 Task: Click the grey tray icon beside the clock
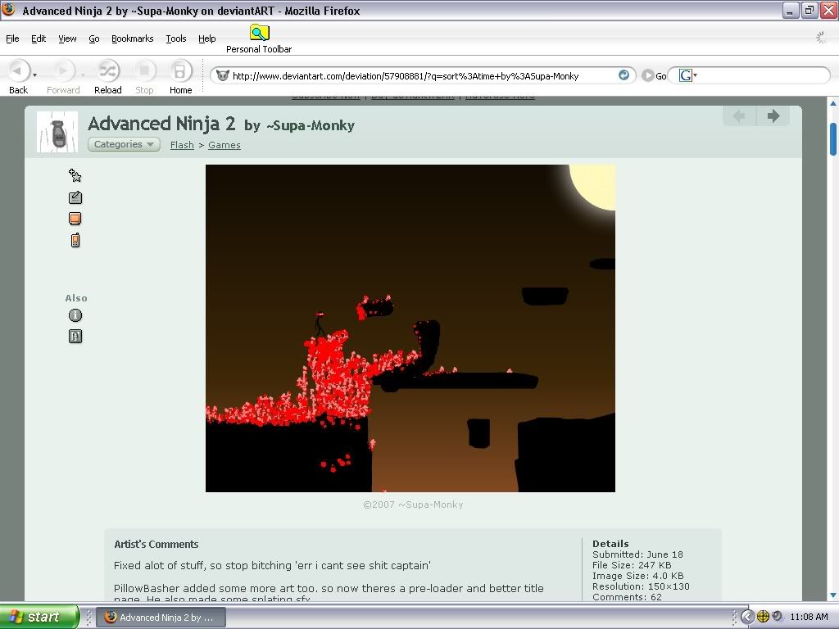tap(777, 616)
